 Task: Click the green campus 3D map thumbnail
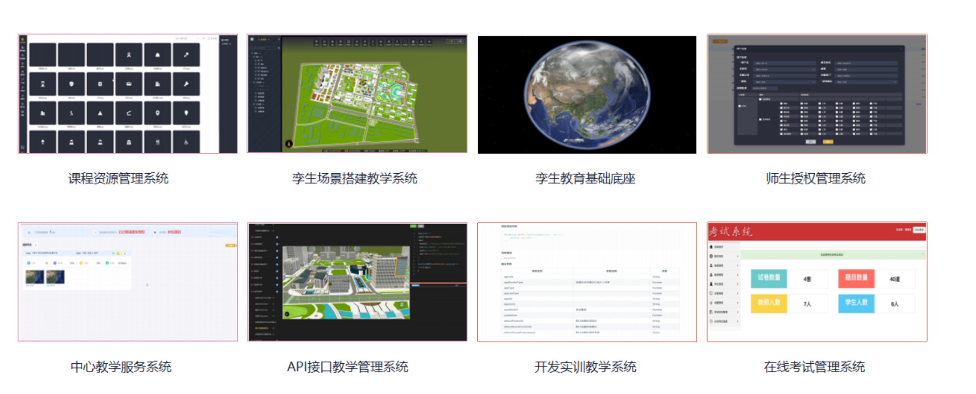pos(357,94)
